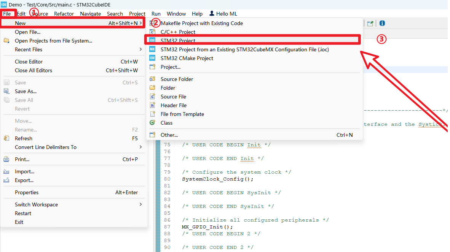Click the comment /* USER CODE END SysInit */
The height and width of the screenshot is (252, 450).
(x=228, y=206)
